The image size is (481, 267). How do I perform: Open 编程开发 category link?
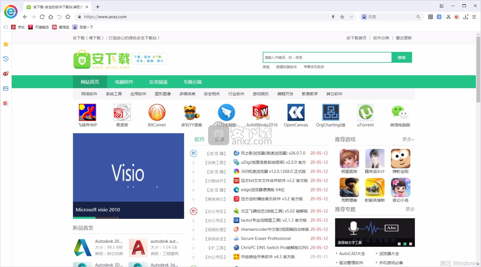[x=285, y=94]
